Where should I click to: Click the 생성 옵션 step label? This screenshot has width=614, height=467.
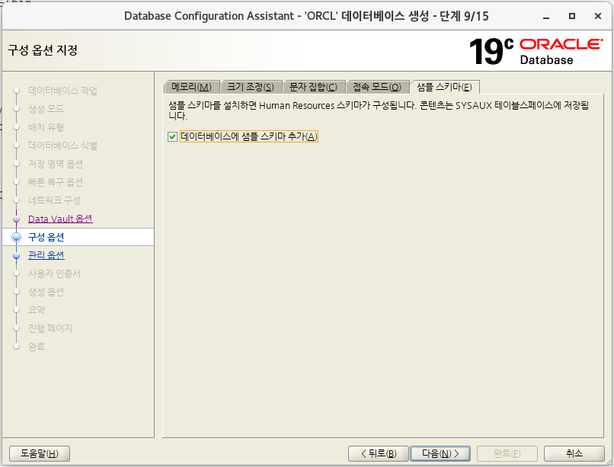[46, 292]
